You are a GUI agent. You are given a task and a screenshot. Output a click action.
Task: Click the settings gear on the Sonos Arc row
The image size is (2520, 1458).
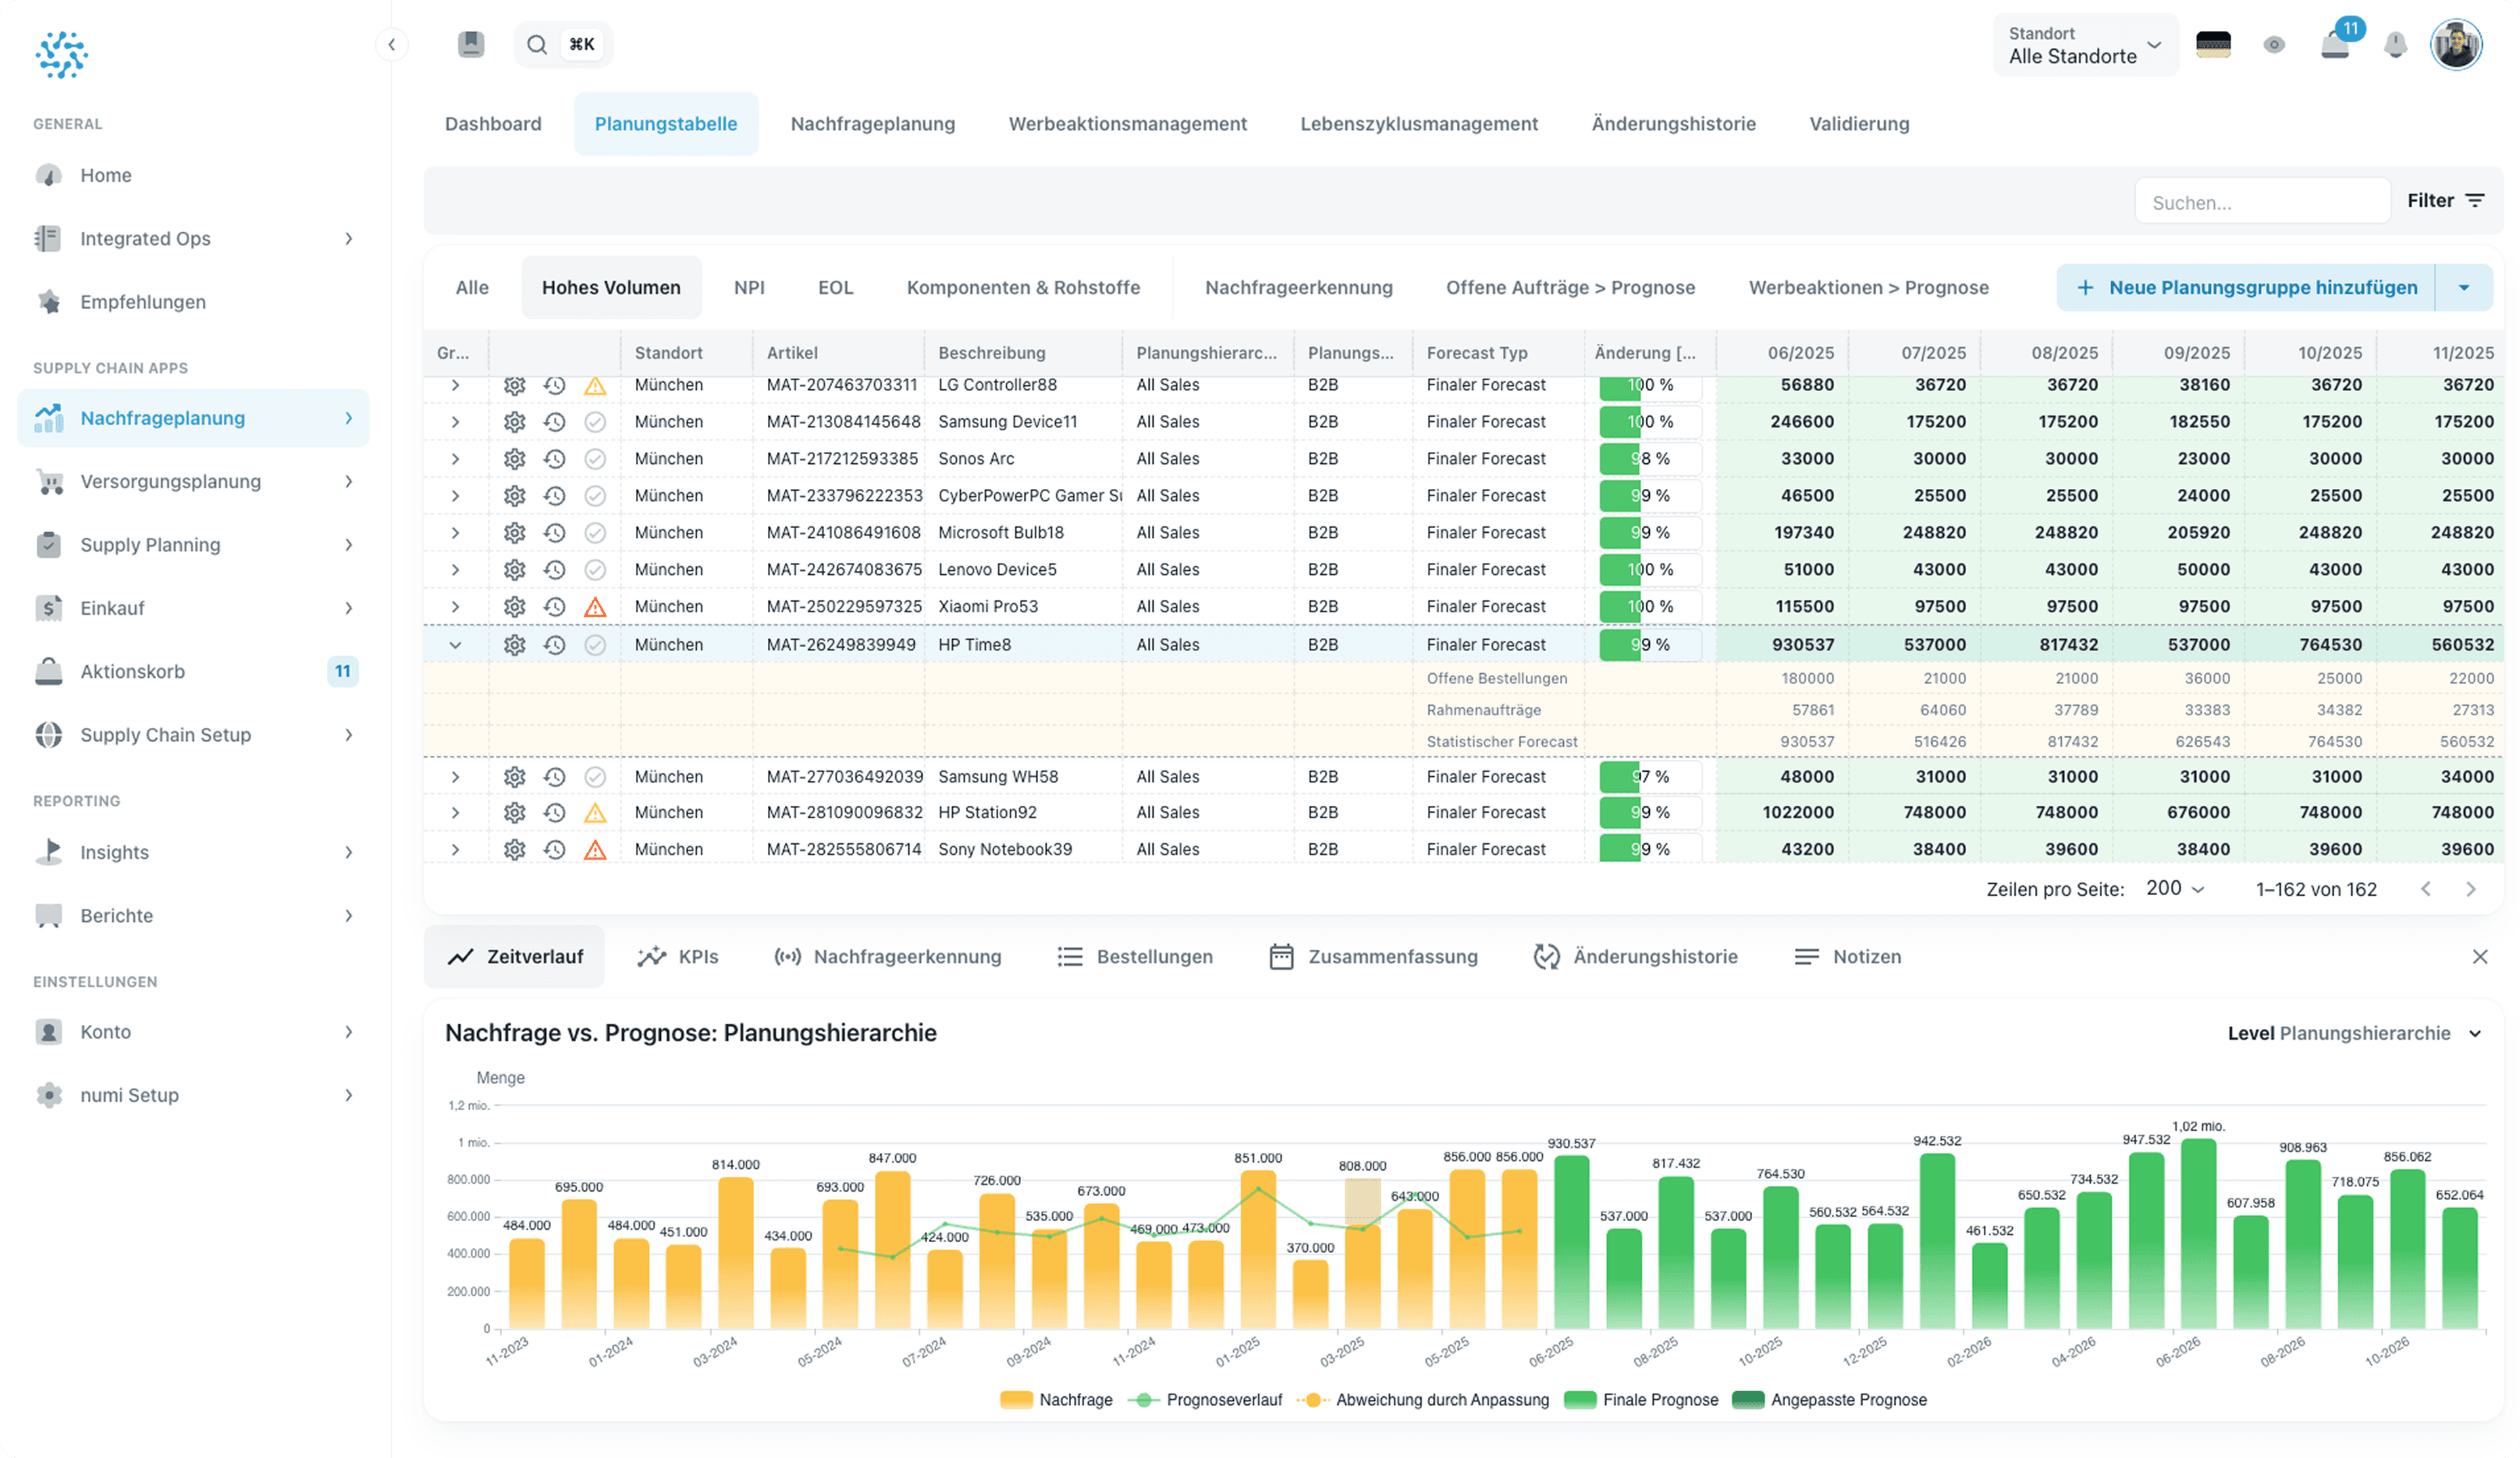coord(514,458)
